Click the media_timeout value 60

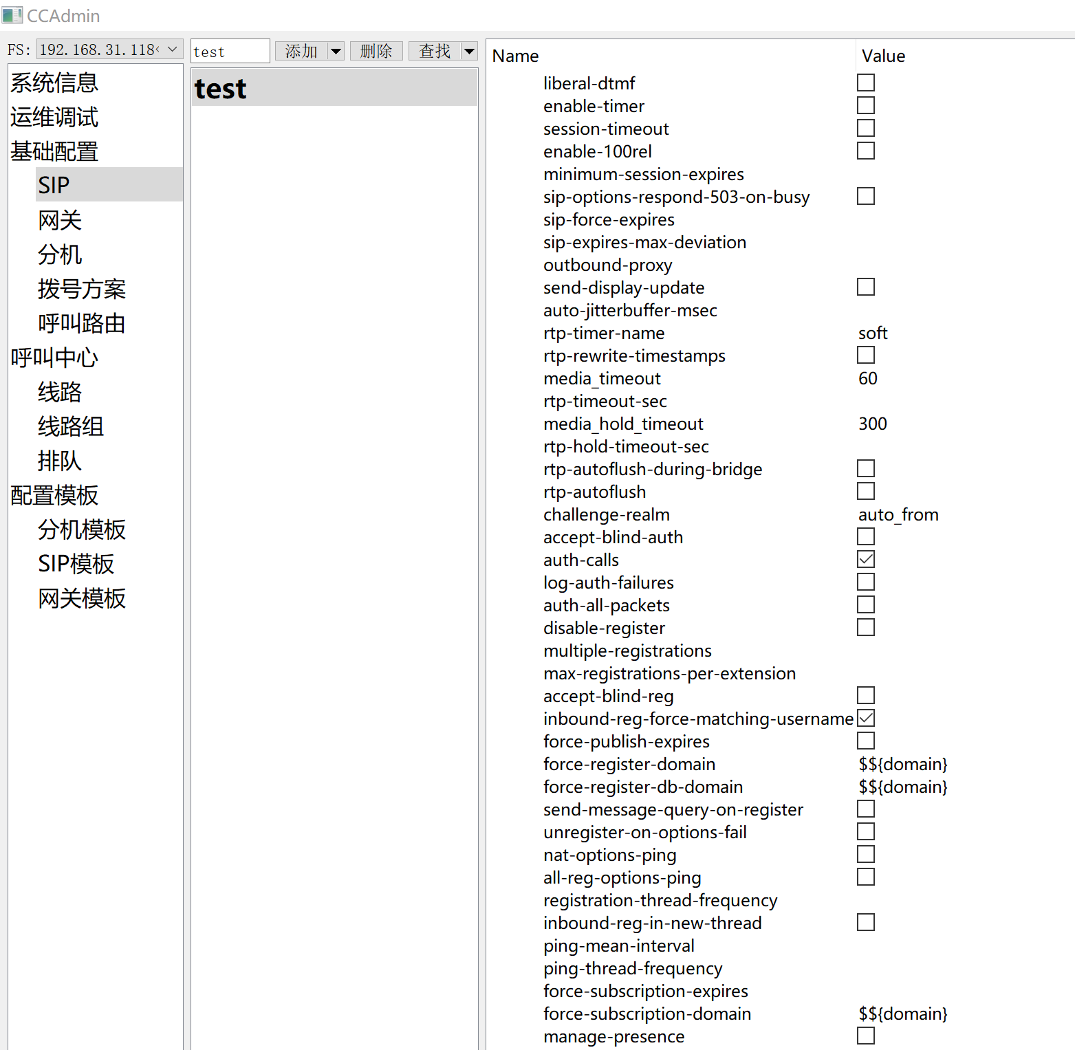tap(868, 378)
